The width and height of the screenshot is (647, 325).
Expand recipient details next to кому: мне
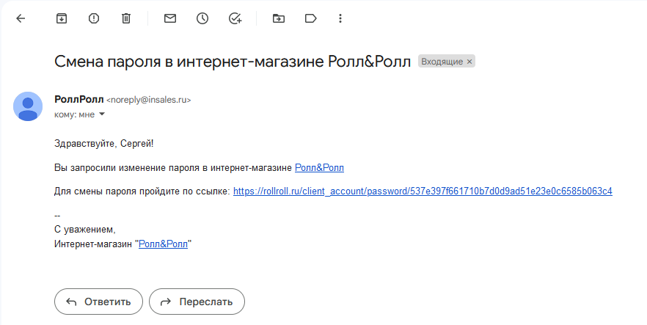(102, 114)
